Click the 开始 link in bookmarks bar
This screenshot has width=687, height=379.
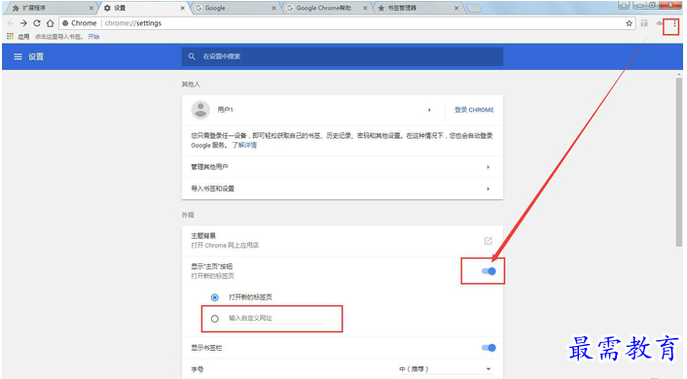click(x=93, y=37)
